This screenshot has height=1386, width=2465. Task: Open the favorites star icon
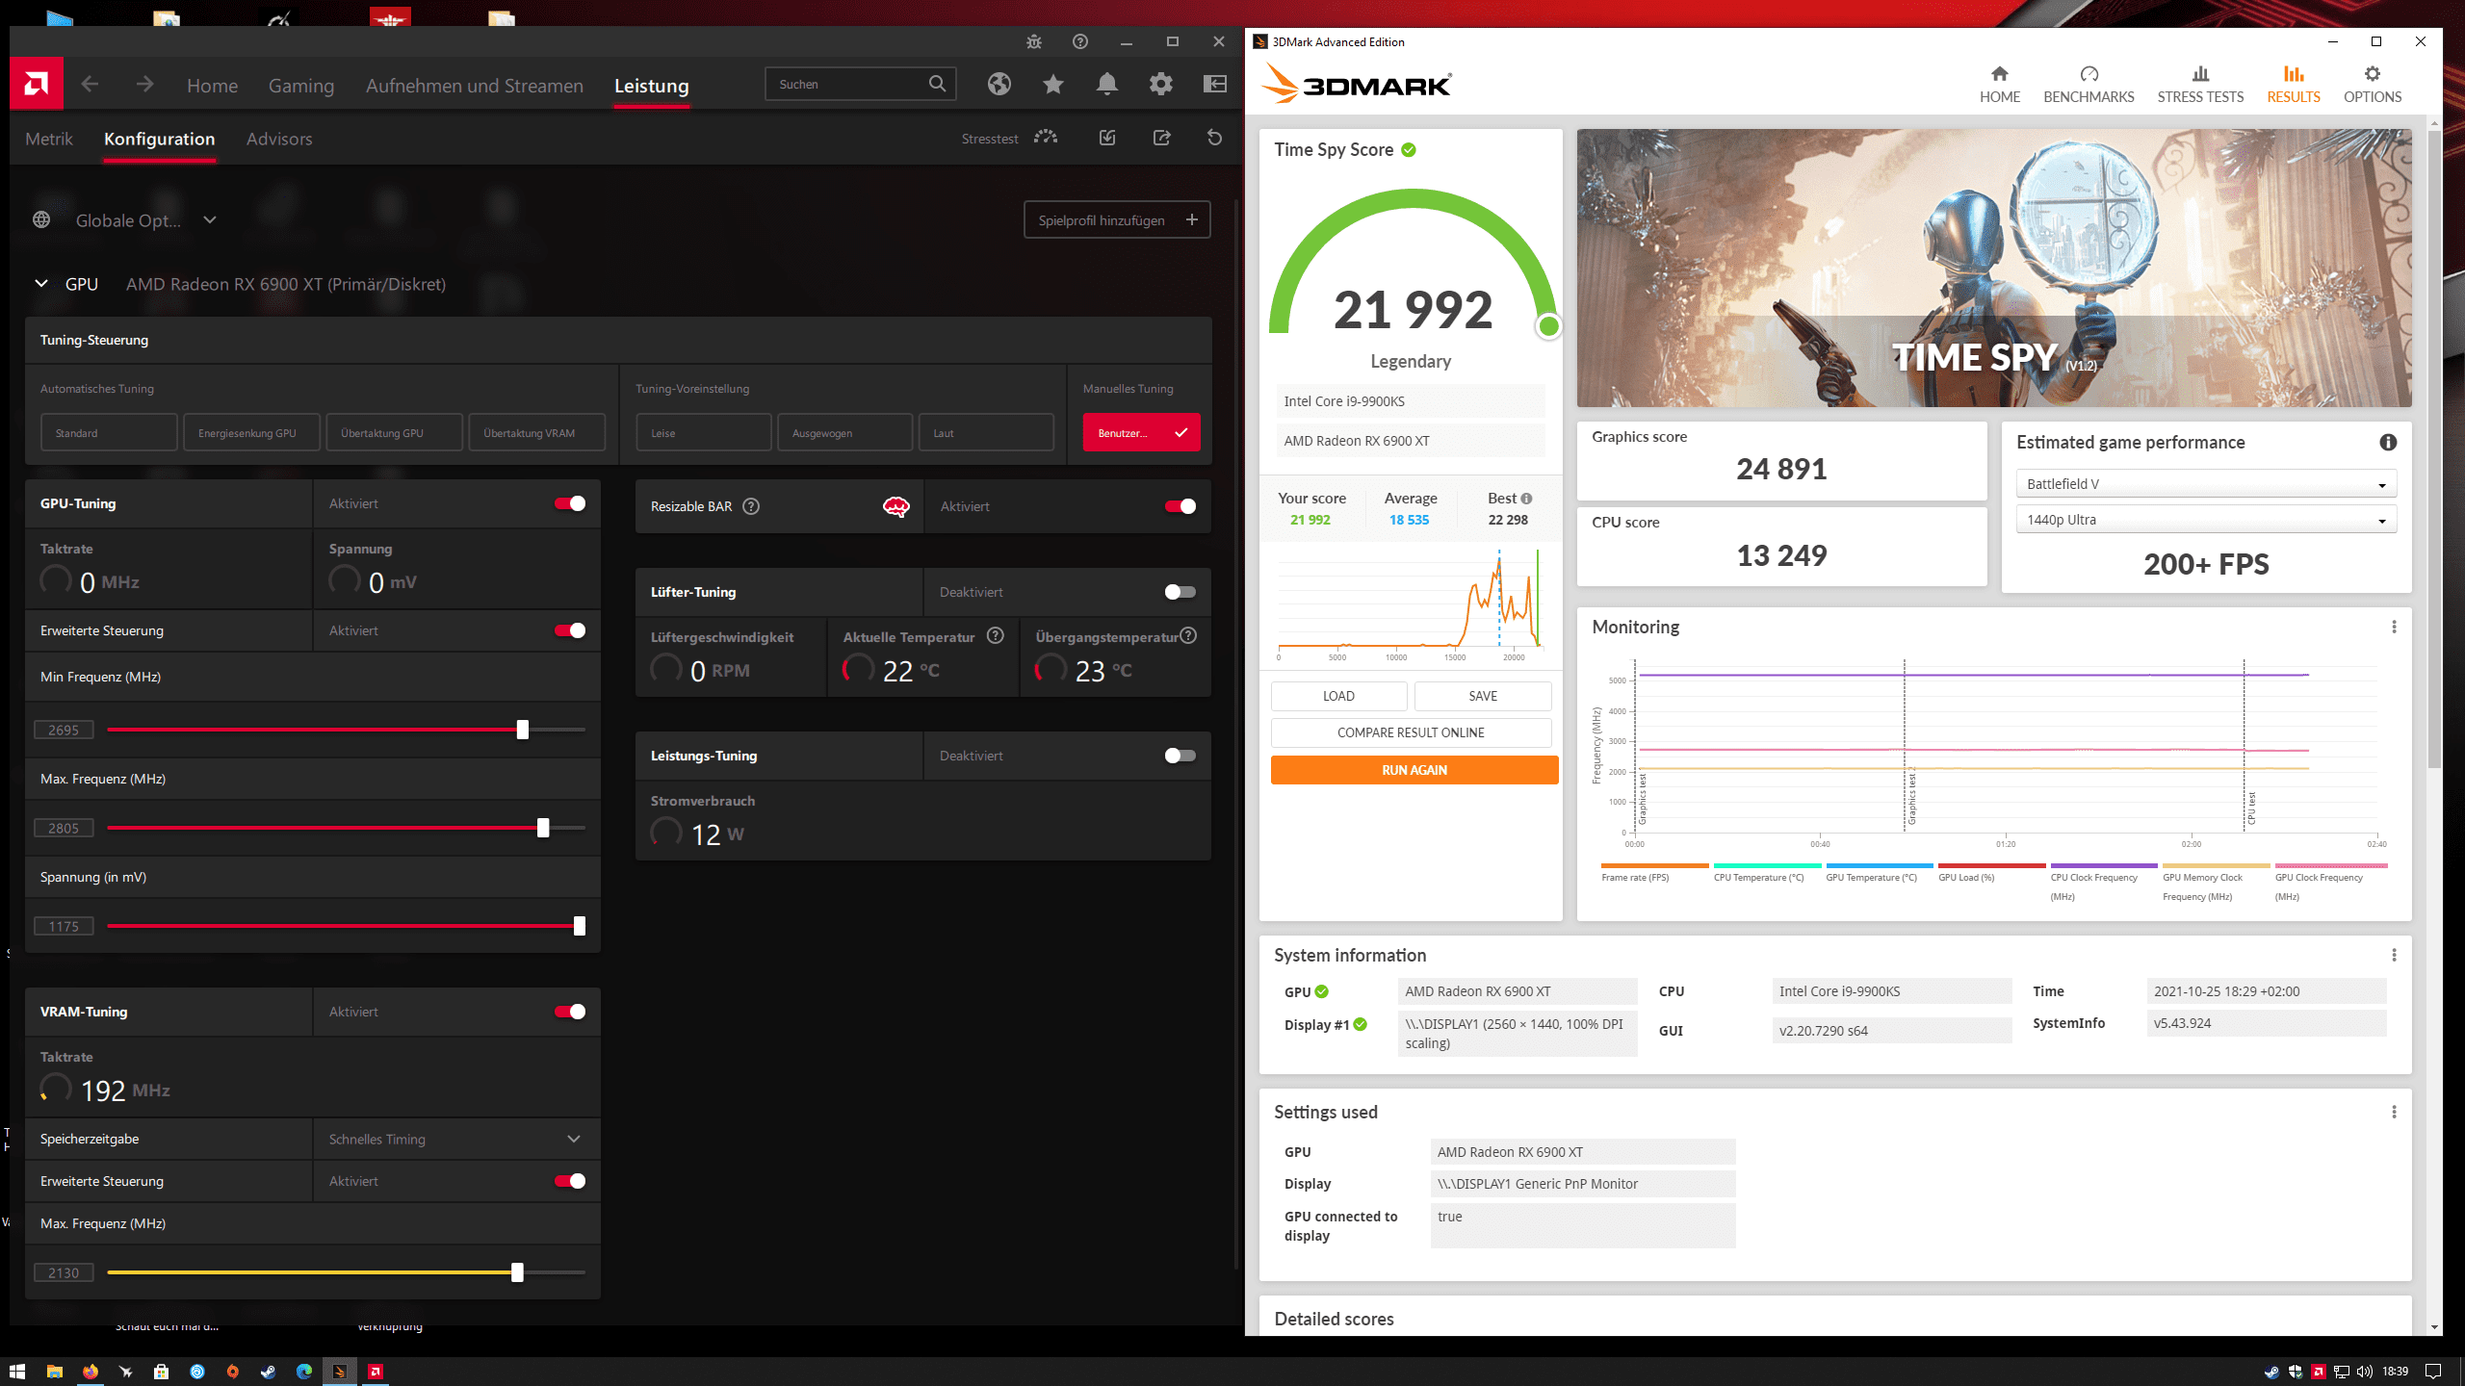pyautogui.click(x=1052, y=85)
